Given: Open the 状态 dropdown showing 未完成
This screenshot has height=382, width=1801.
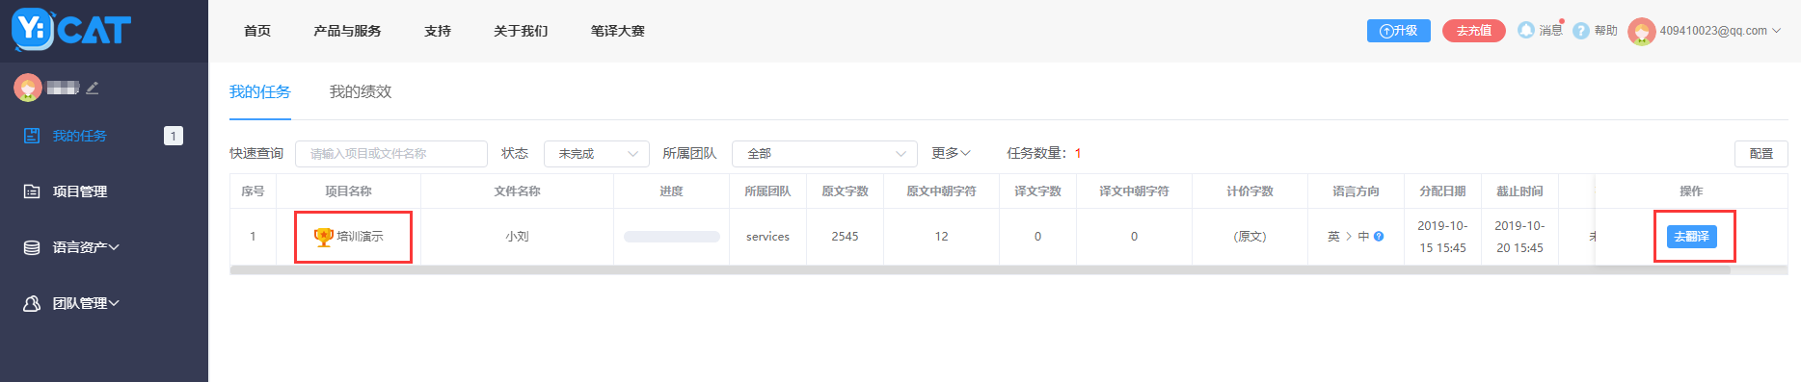Looking at the screenshot, I should 597,153.
